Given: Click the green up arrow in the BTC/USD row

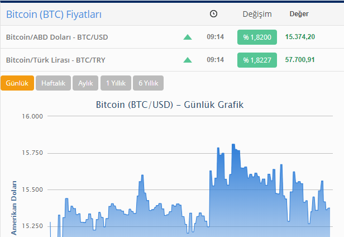Looking at the screenshot, I should [x=188, y=37].
